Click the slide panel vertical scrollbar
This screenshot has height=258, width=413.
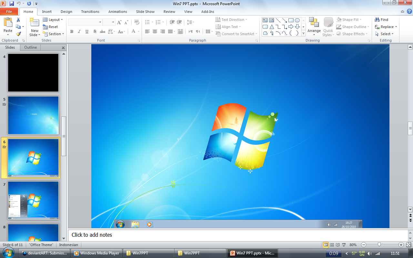tap(64, 136)
